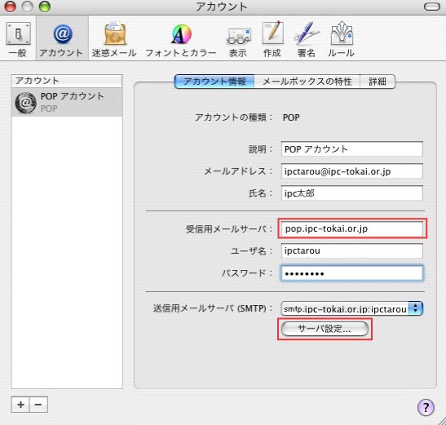Open the 署名 signatures preferences icon
This screenshot has height=425, width=446.
[x=307, y=39]
